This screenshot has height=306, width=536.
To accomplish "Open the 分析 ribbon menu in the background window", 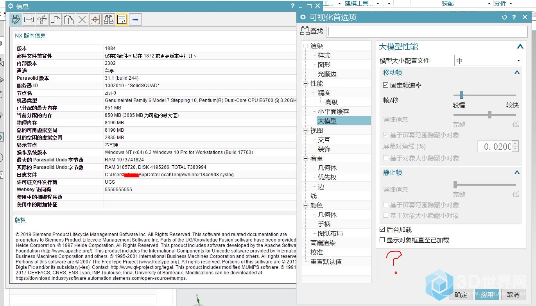I will click(500, 4).
